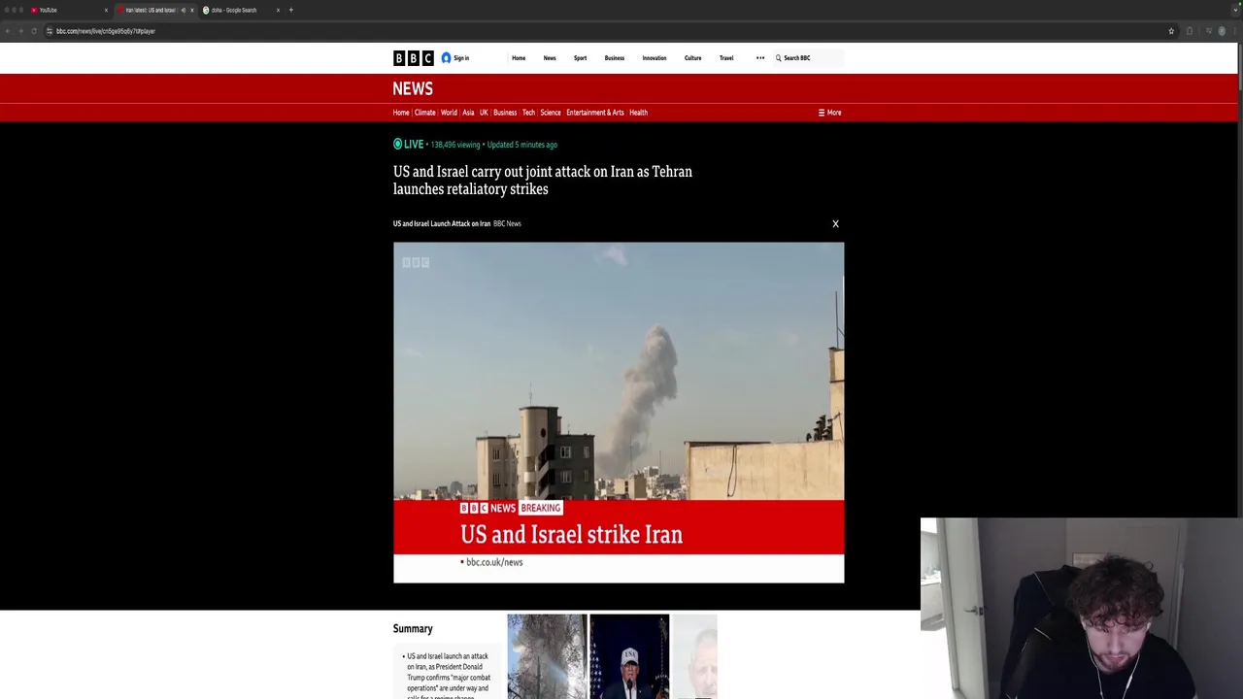This screenshot has height=699, width=1243.
Task: Open Culture in top BBC navigation
Action: [x=692, y=58]
